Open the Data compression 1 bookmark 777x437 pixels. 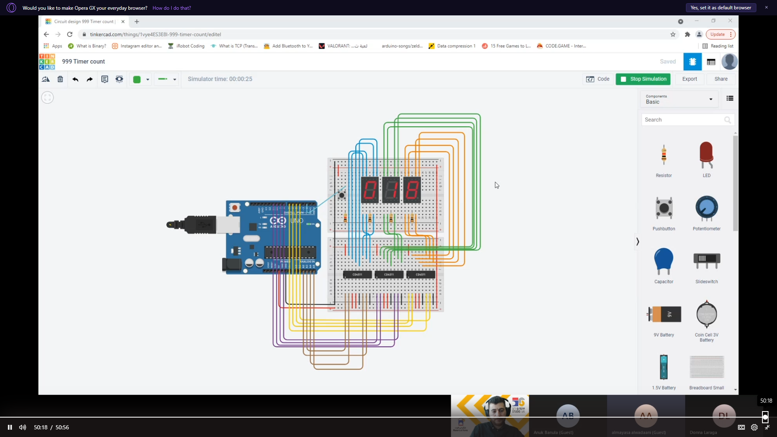(x=452, y=46)
